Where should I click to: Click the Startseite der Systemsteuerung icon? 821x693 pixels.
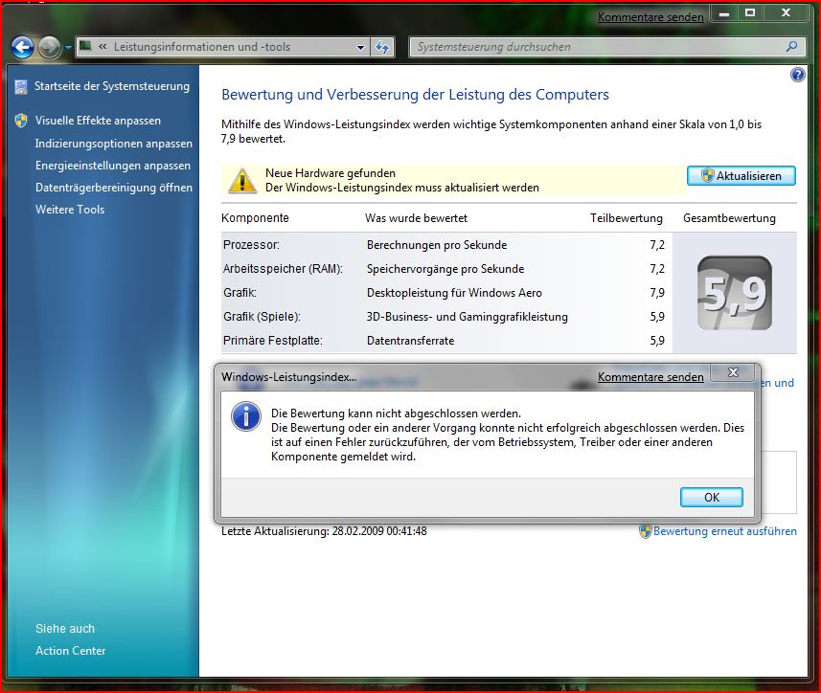pos(21,87)
